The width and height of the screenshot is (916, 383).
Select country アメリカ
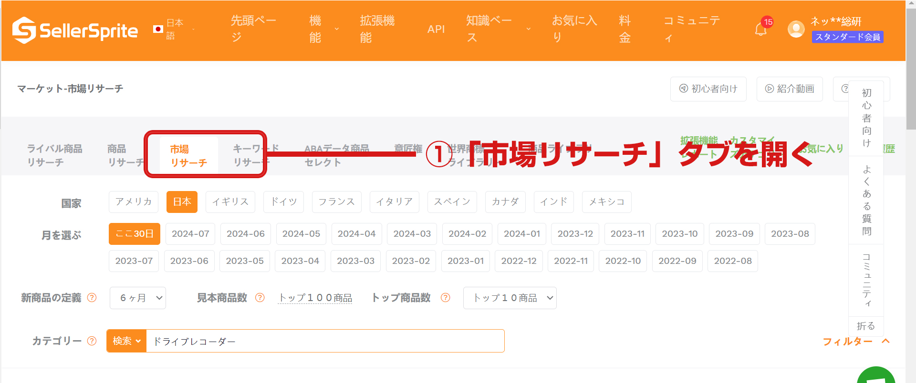click(134, 202)
